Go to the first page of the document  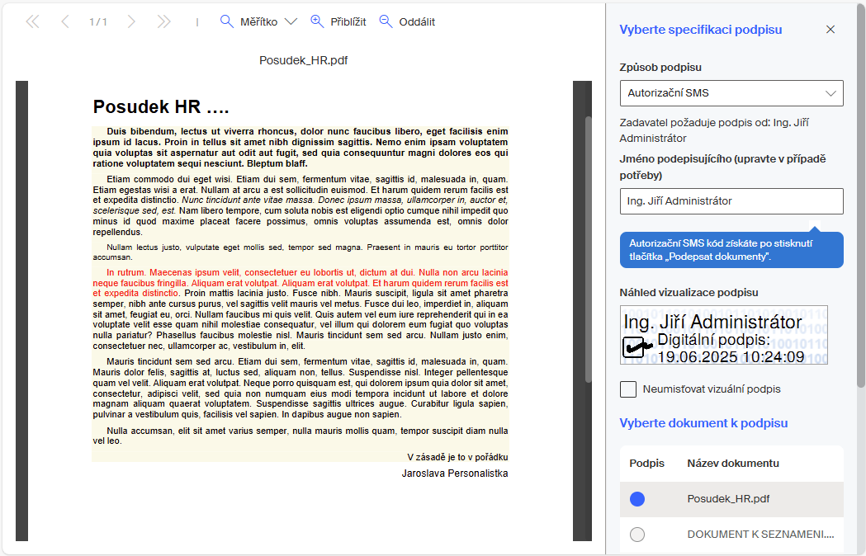(x=32, y=21)
